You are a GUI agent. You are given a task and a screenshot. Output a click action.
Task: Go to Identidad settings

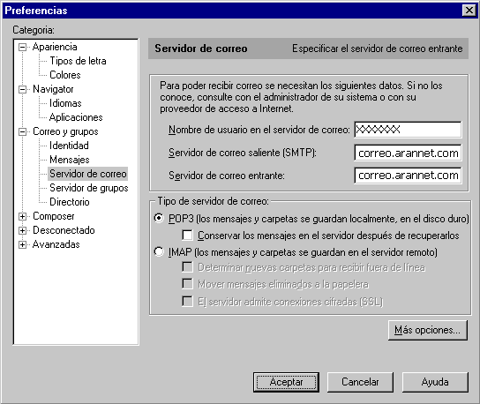pyautogui.click(x=69, y=146)
